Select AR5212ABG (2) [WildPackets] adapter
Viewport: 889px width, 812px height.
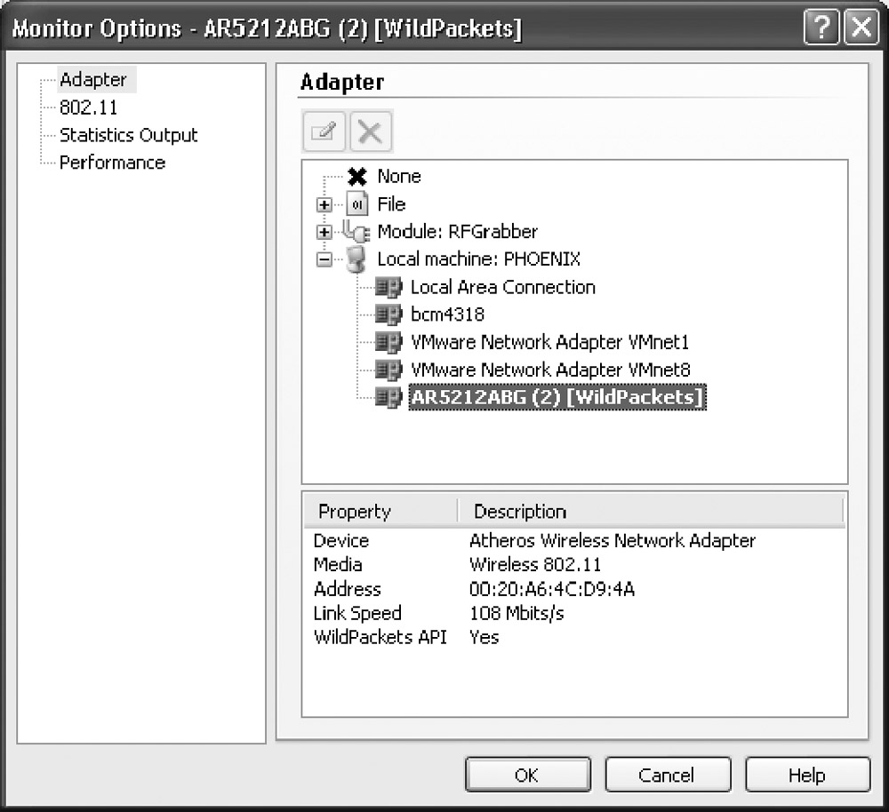(x=557, y=397)
